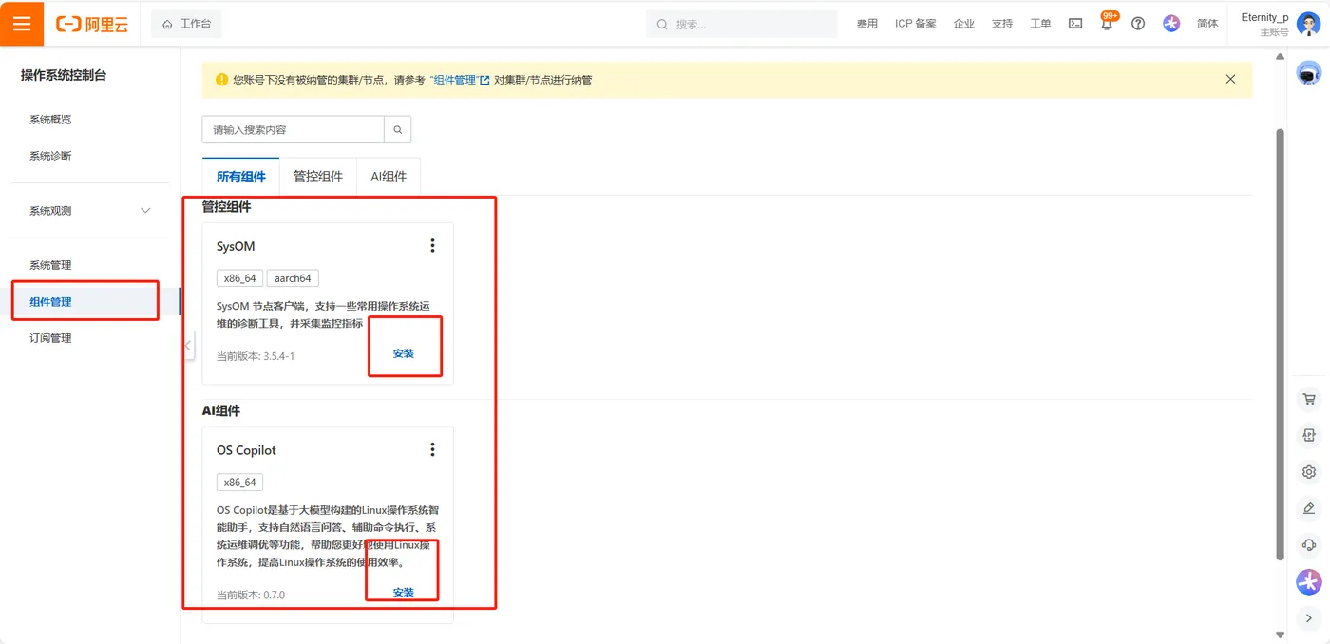Open the SysOM card more options menu
1330x644 pixels.
click(x=432, y=246)
